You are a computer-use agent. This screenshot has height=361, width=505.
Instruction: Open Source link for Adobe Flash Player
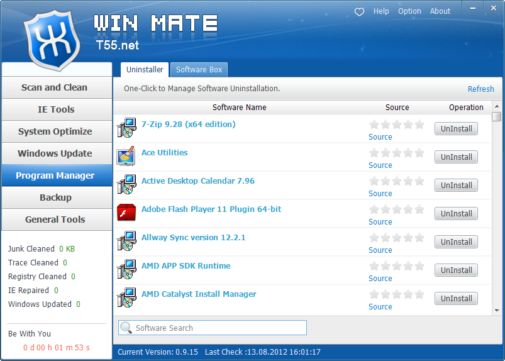tap(380, 222)
